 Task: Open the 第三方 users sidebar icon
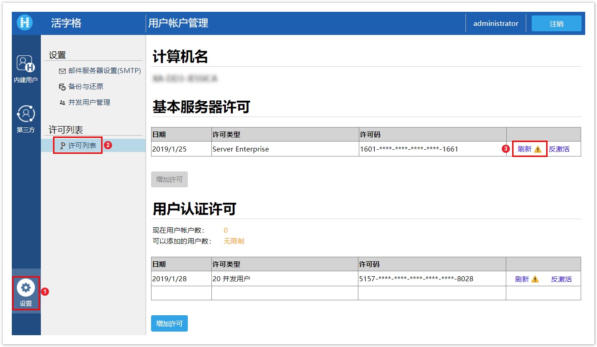(26, 113)
